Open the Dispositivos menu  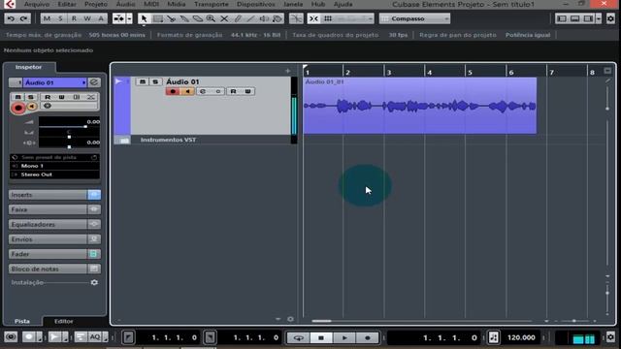click(256, 4)
